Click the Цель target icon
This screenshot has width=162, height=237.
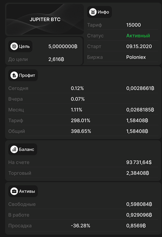(14, 46)
